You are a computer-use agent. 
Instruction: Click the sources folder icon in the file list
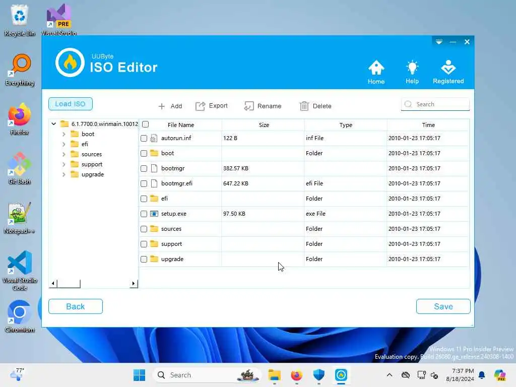tap(154, 229)
